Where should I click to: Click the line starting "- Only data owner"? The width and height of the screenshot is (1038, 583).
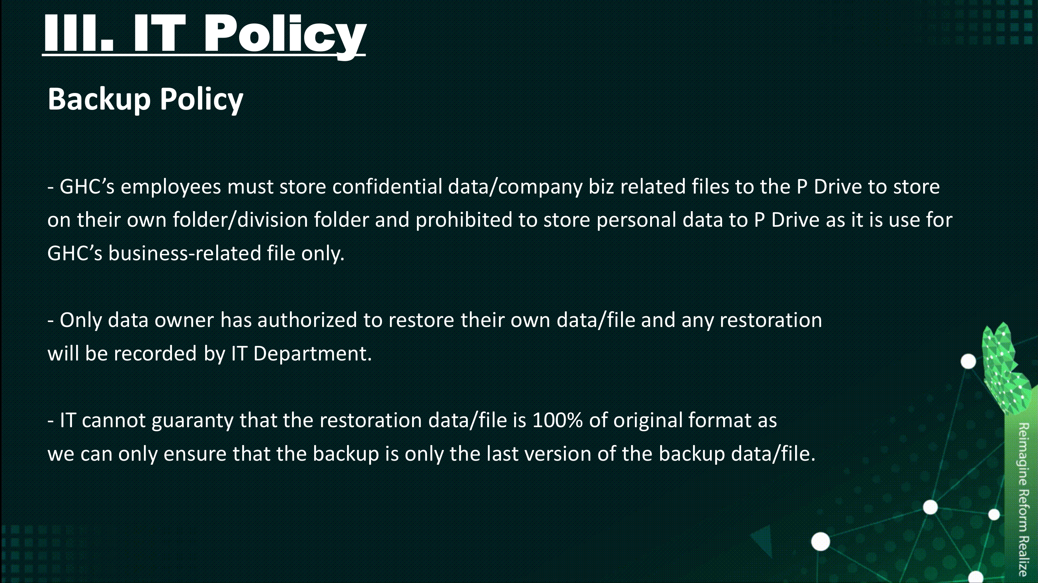point(434,320)
